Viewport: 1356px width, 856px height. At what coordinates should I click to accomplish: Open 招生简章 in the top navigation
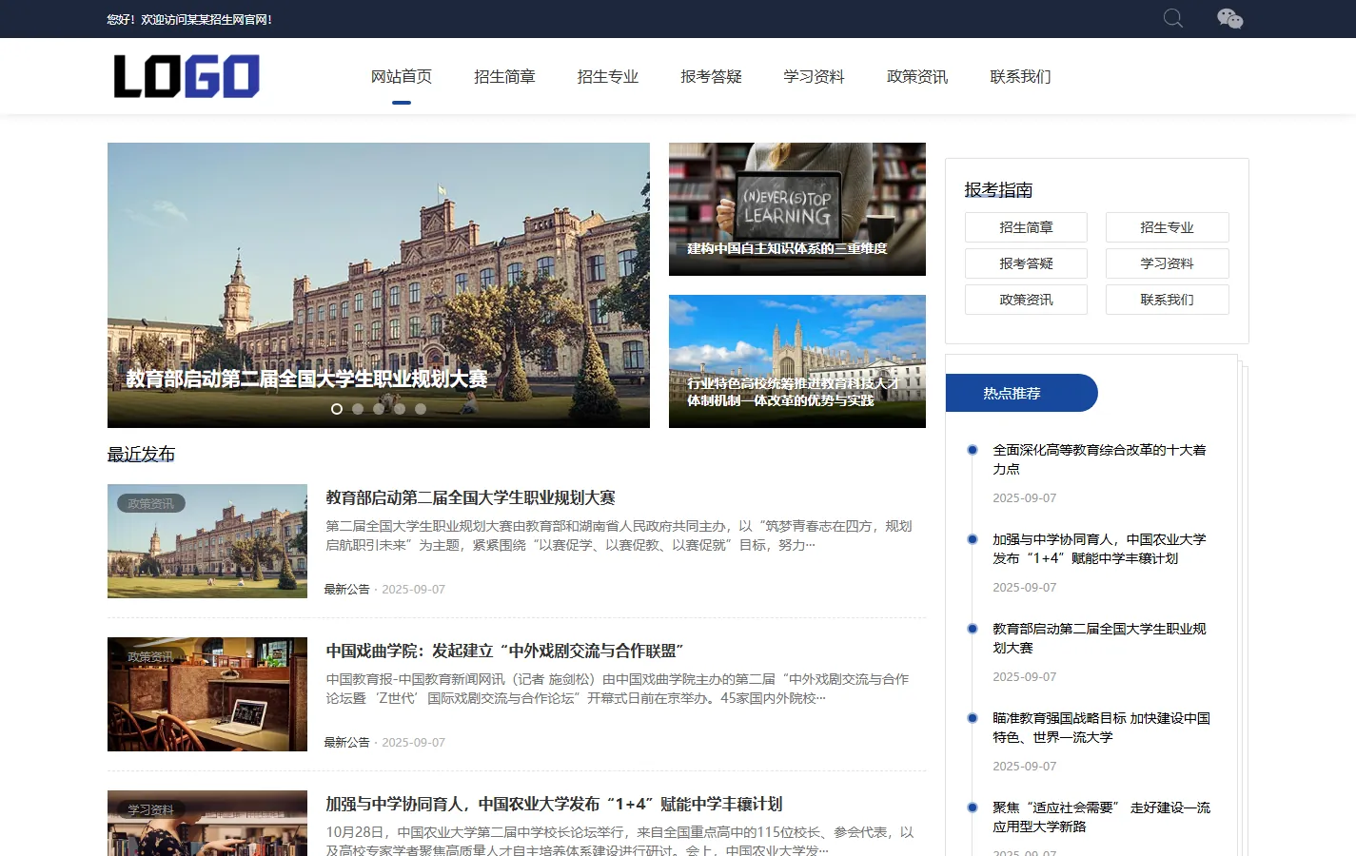point(504,76)
